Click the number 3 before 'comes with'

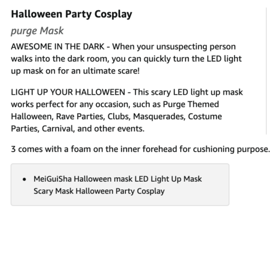click(x=14, y=149)
